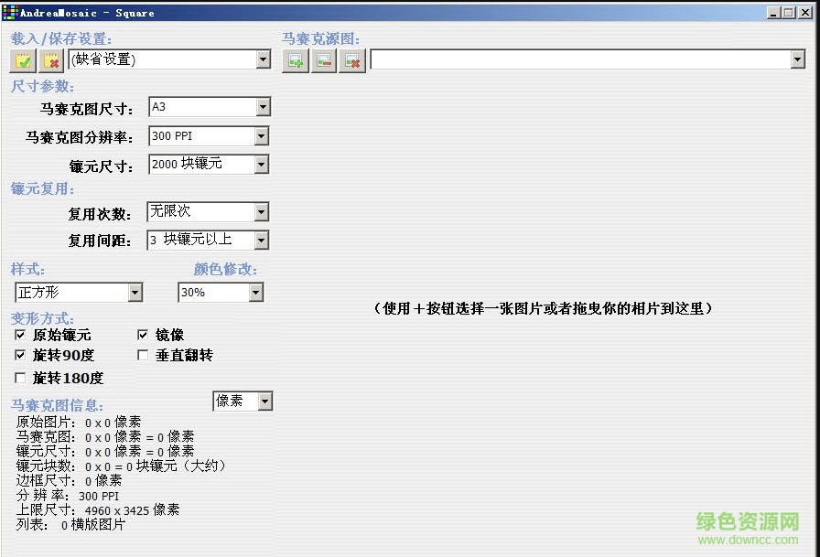Click the remove source image minus icon

coord(324,60)
